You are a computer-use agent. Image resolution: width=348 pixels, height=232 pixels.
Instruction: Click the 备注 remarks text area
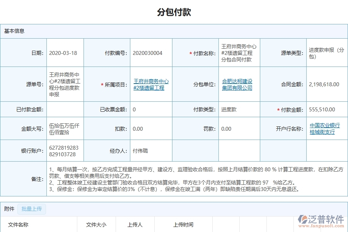tap(186, 179)
